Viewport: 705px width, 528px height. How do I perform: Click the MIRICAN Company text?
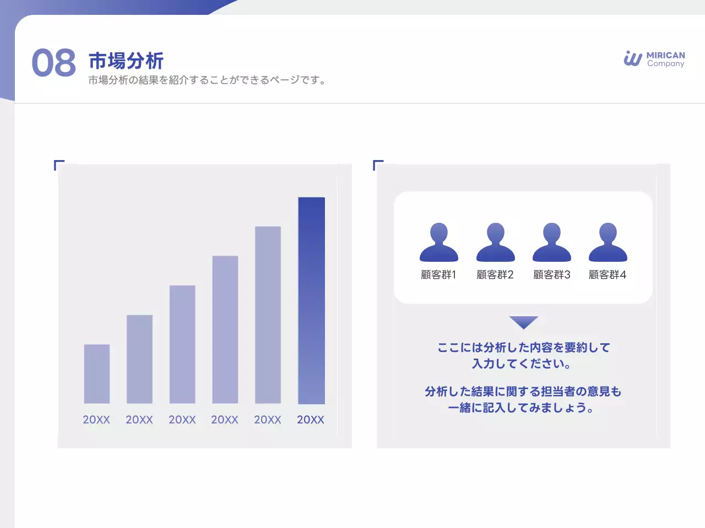click(x=665, y=59)
